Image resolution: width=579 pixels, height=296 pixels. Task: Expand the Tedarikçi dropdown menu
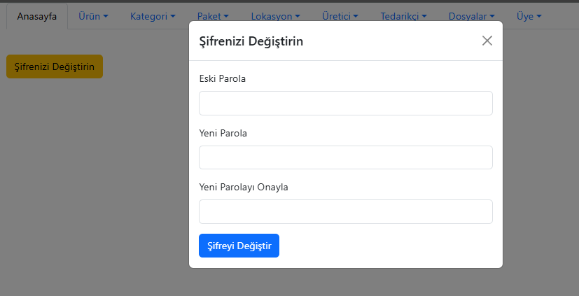404,15
